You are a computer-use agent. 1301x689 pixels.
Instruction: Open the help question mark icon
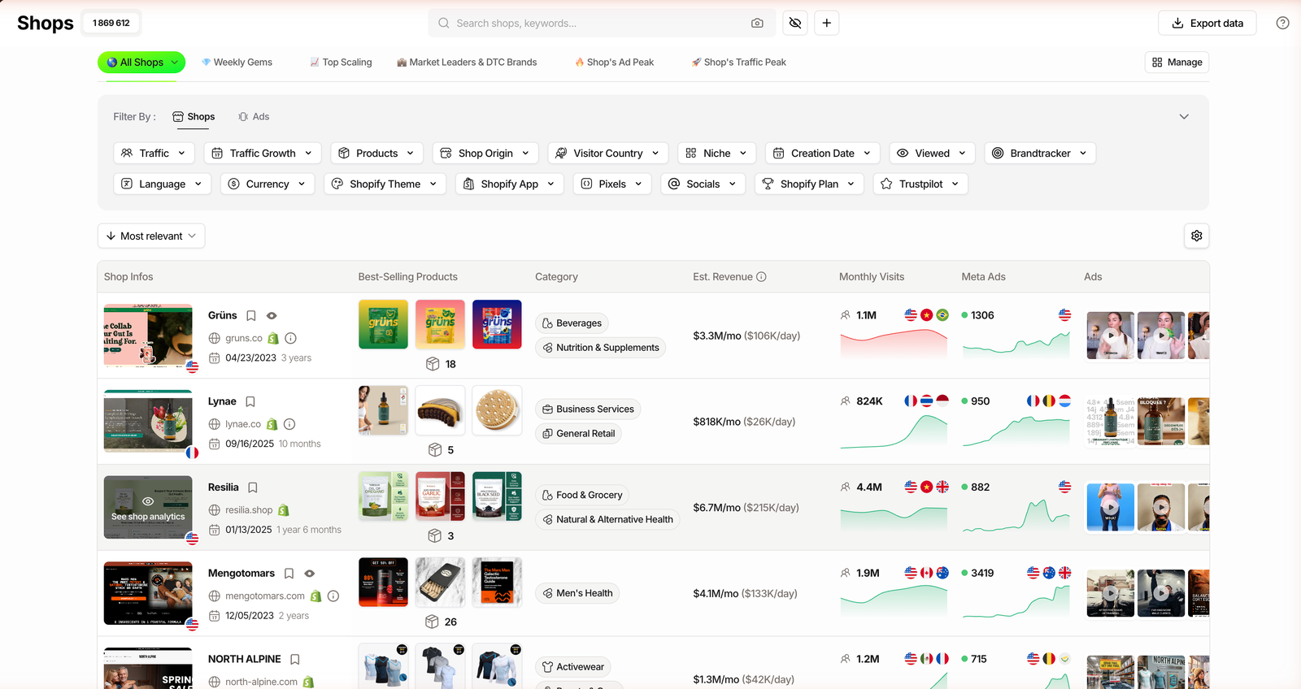click(1282, 24)
